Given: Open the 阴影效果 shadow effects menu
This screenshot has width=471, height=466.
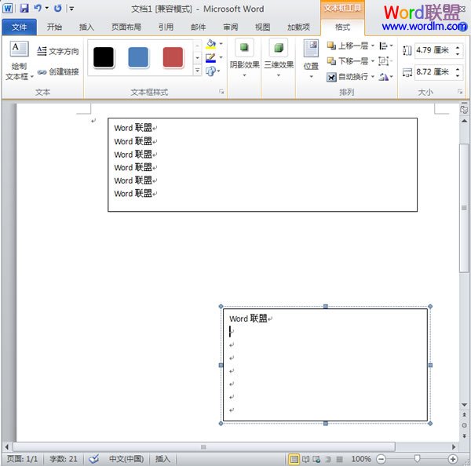Looking at the screenshot, I should click(x=244, y=59).
